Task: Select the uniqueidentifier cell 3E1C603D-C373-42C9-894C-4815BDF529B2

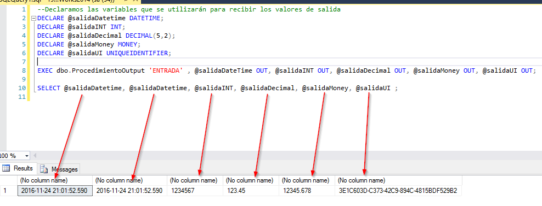Action: 398,191
